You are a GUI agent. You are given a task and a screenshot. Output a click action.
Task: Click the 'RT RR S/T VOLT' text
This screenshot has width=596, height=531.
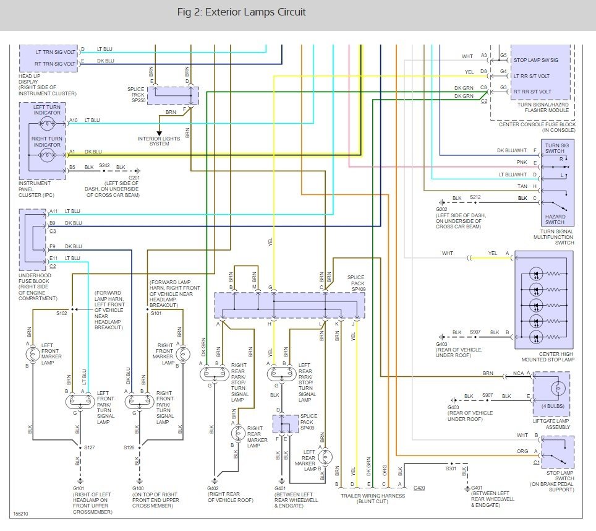point(532,92)
